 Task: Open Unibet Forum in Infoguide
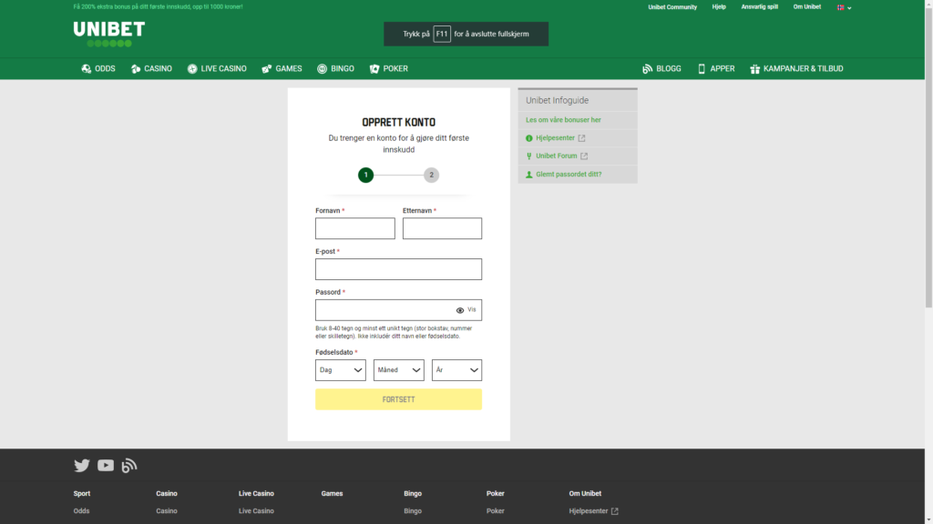[557, 156]
